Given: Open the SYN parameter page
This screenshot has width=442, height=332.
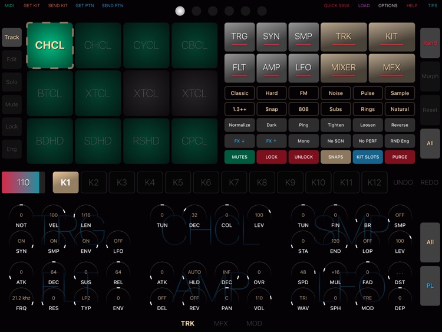Looking at the screenshot, I should pyautogui.click(x=272, y=37).
